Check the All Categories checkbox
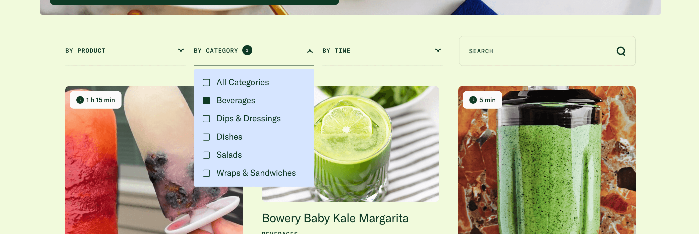 pos(206,83)
